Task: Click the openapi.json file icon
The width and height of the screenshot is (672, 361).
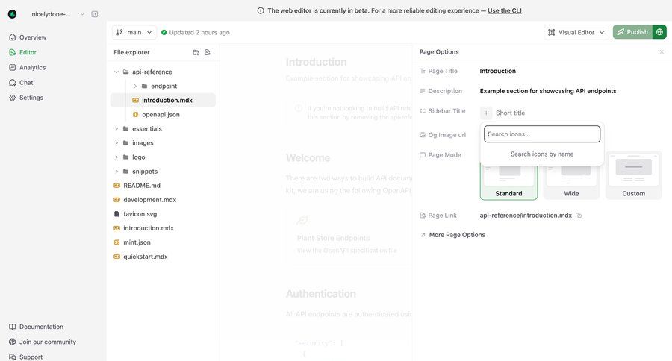Action: pos(135,114)
